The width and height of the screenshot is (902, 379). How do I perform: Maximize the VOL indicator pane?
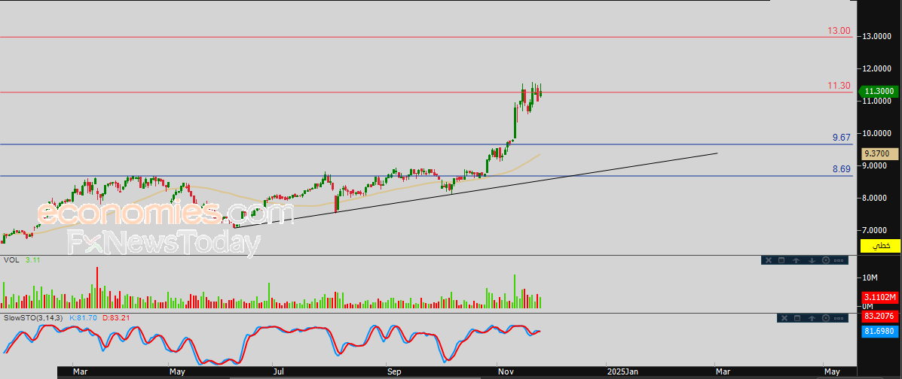click(781, 260)
